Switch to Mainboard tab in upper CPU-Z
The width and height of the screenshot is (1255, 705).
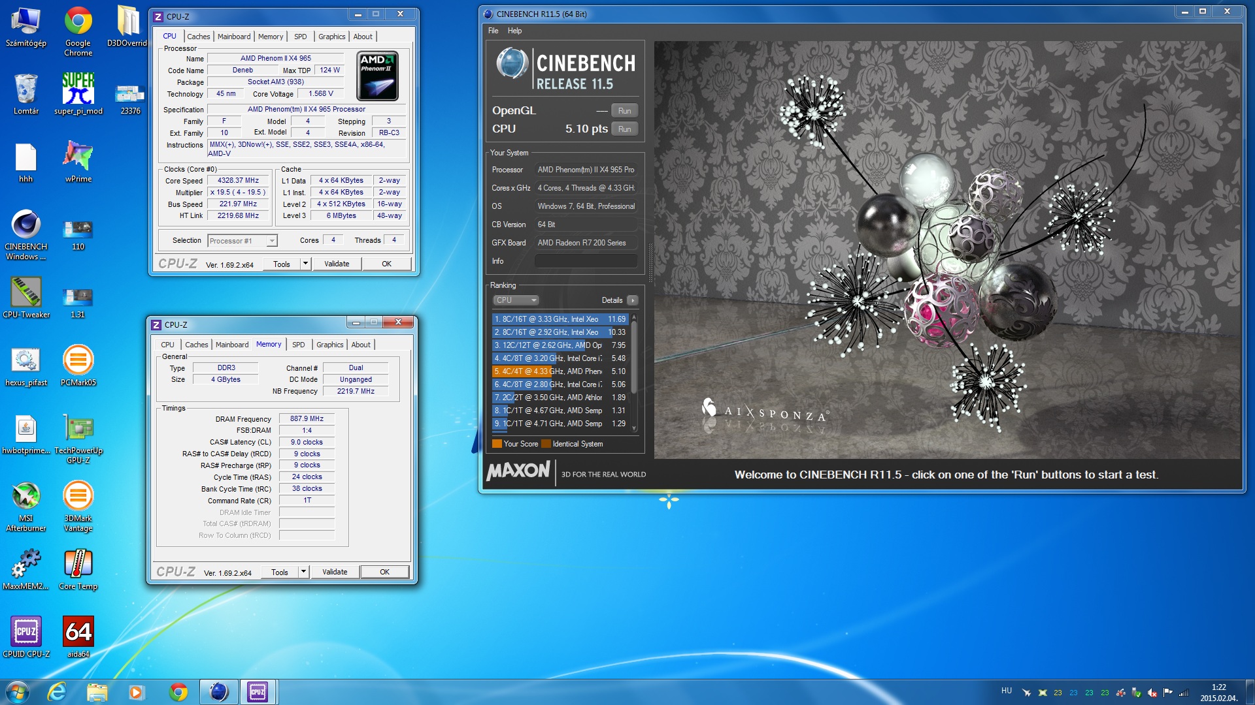(x=234, y=37)
